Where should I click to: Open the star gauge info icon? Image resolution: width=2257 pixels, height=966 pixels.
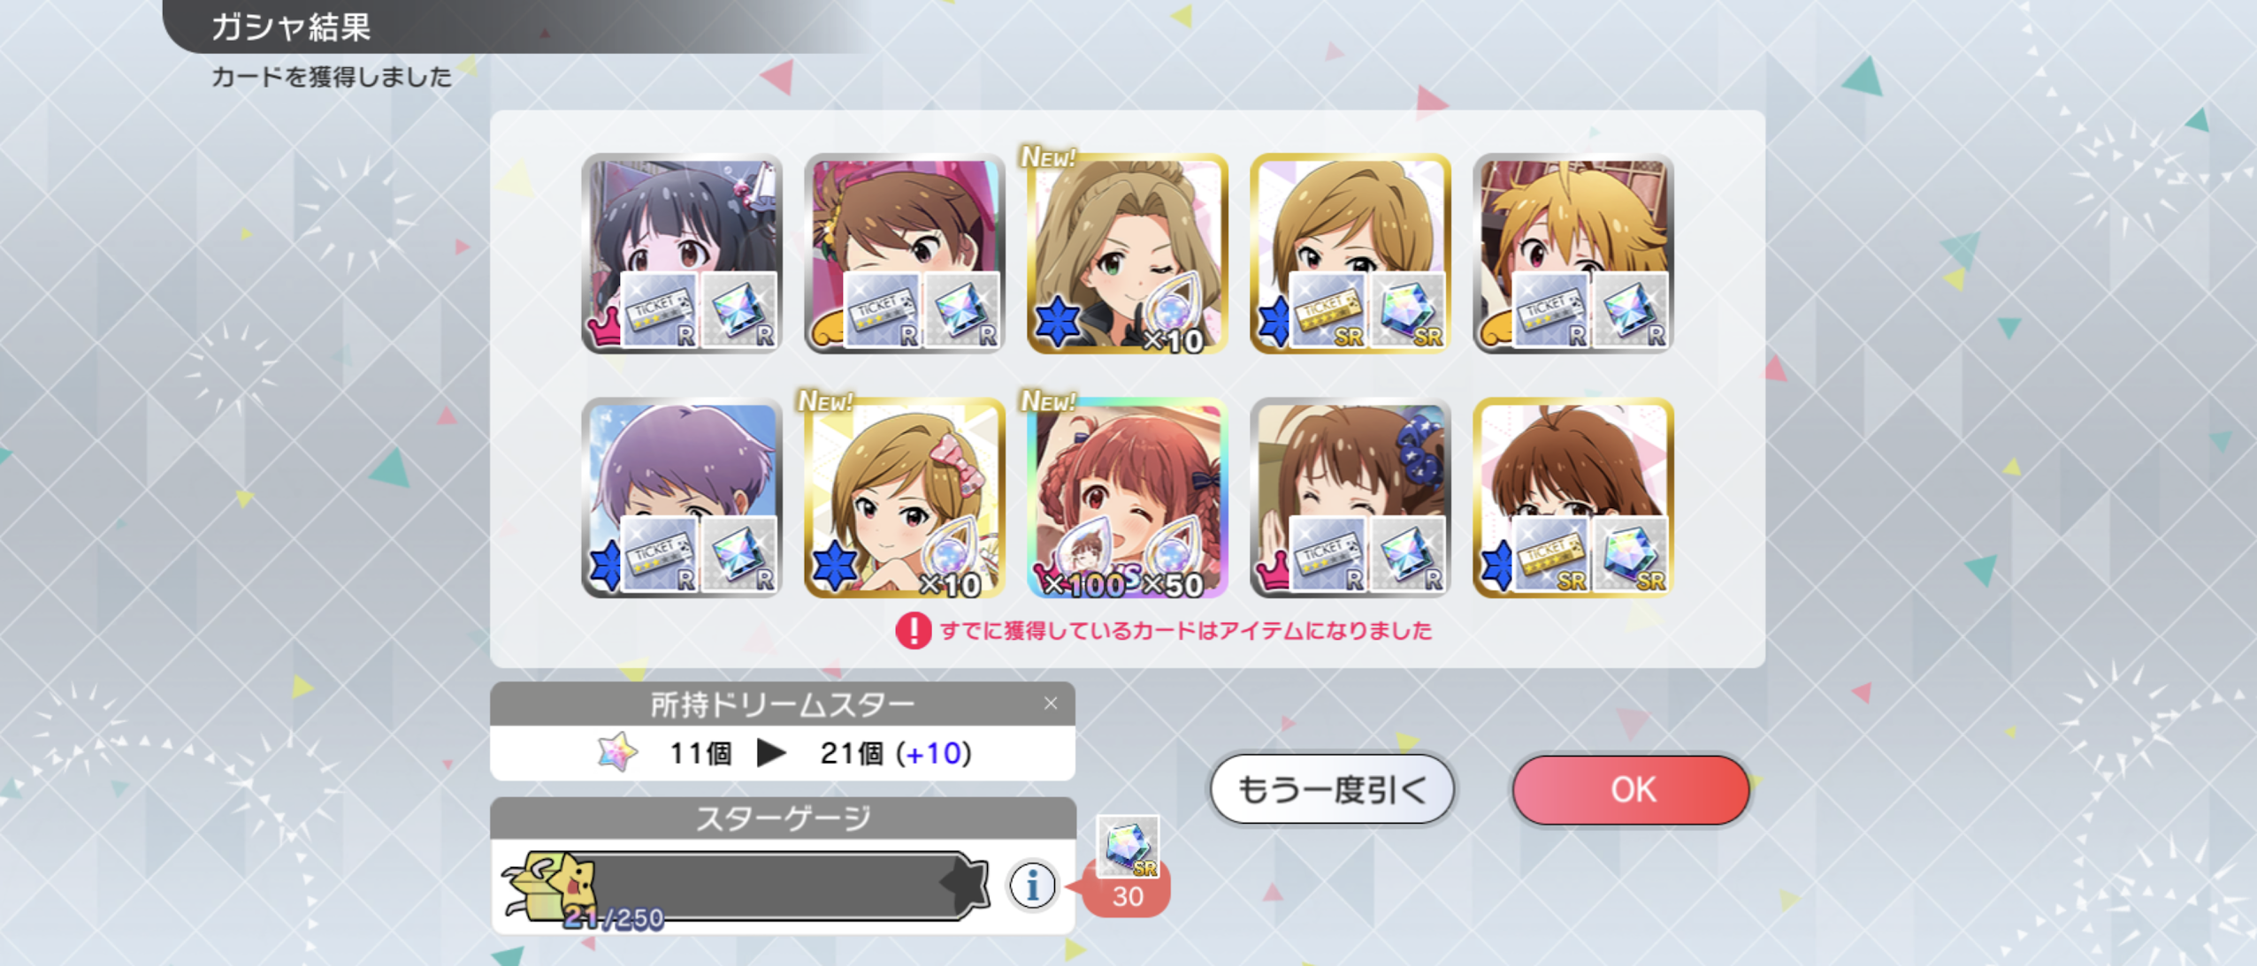(1032, 885)
